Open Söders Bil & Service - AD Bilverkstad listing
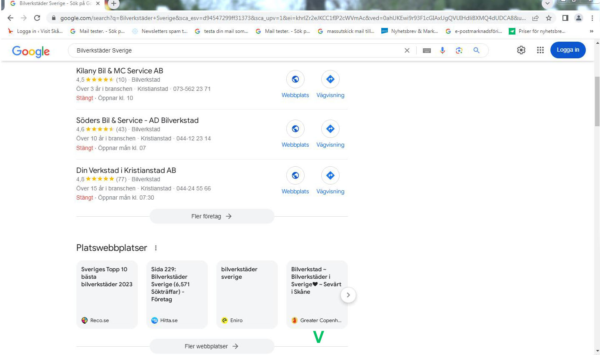600x355 pixels. (137, 120)
